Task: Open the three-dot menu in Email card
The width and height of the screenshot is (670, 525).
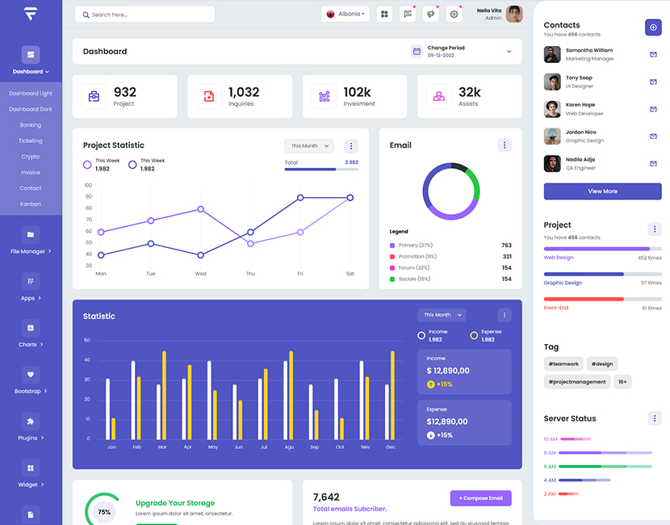Action: (x=505, y=145)
